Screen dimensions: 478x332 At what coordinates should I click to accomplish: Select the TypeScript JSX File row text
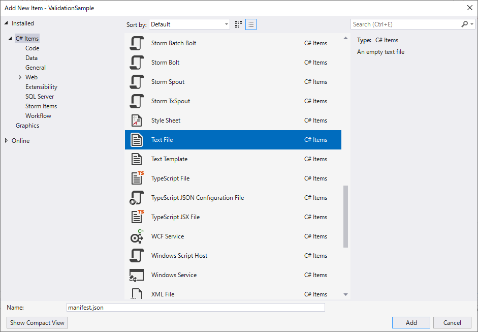point(176,217)
